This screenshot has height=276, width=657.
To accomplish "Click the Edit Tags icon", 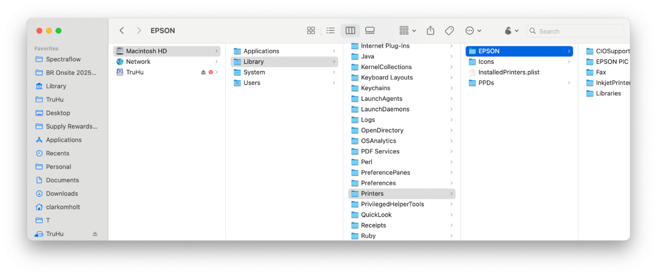I will click(449, 31).
